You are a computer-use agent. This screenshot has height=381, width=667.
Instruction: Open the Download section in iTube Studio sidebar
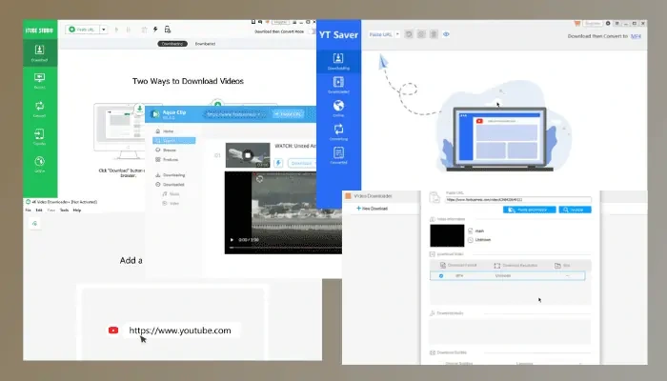40,53
